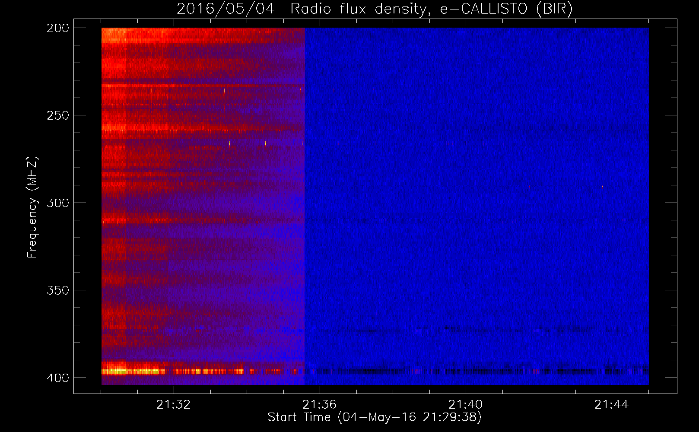Viewport: 699px width, 432px height.
Task: Click the 'Frequency (MHZ)' axis label
Action: [32, 207]
